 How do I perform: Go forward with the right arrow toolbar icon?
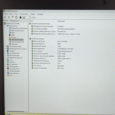point(9,17)
